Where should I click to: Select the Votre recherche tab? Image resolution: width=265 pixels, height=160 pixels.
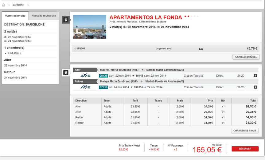[x=15, y=16]
